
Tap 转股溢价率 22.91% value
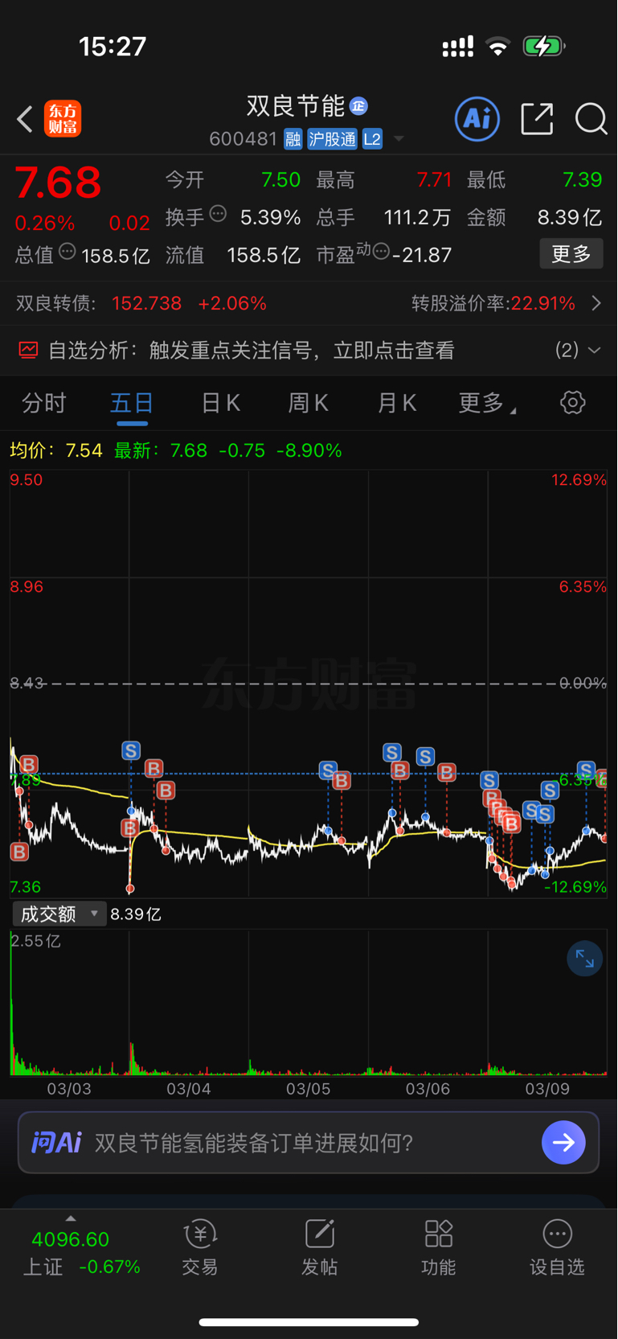pyautogui.click(x=543, y=303)
